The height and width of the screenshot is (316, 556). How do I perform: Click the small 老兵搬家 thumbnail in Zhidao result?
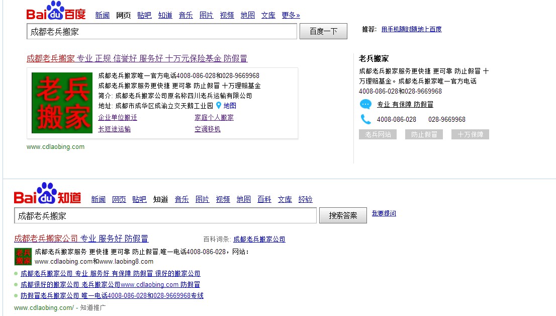[x=23, y=257]
